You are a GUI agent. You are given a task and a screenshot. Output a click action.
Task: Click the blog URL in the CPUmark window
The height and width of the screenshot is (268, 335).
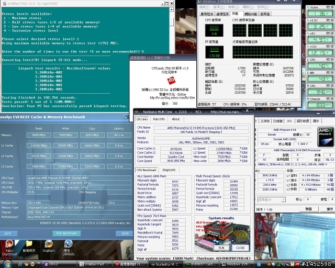tap(172, 98)
